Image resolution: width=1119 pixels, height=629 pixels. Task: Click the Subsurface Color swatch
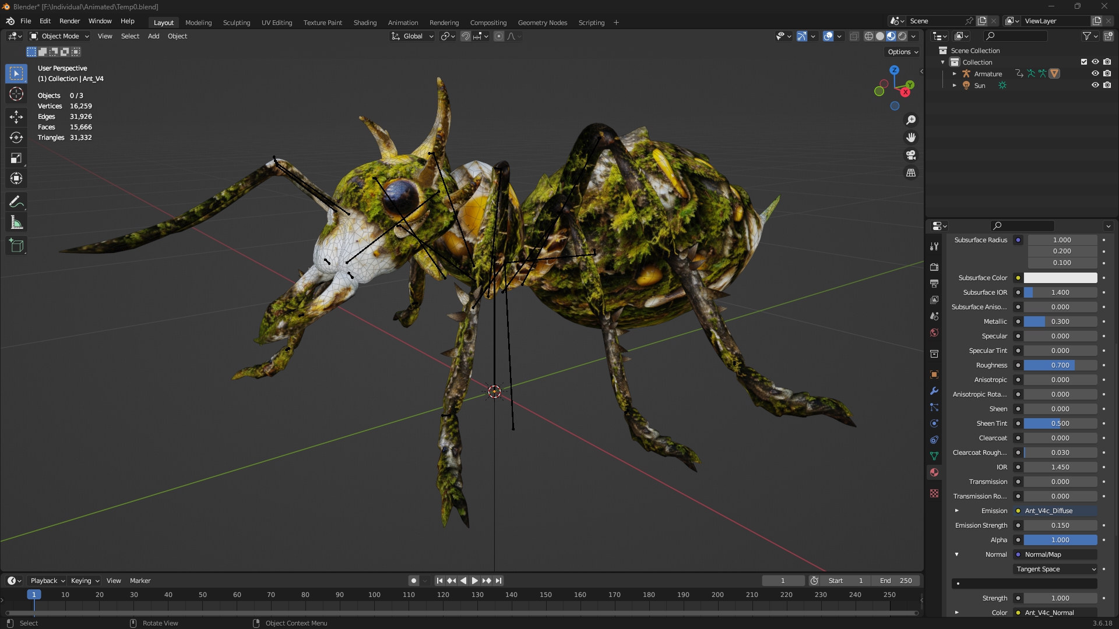point(1060,278)
